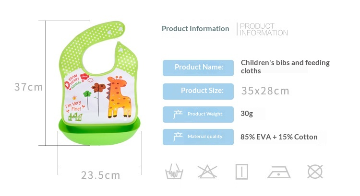Click the drip dry square icon
The width and height of the screenshot is (360, 196).
(x=241, y=171)
